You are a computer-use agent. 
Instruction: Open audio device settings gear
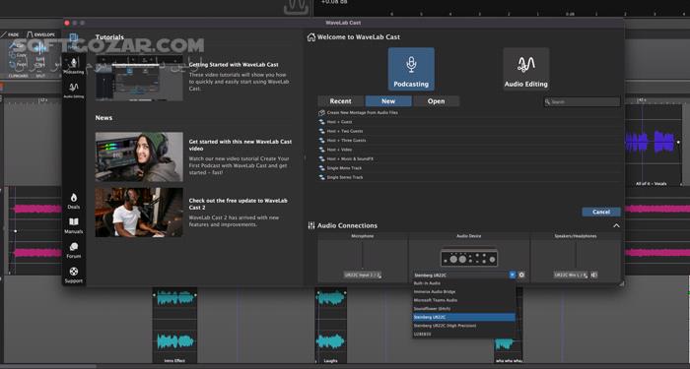[x=521, y=275]
